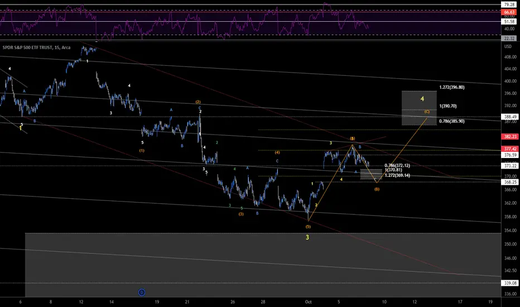Select the 400.00 price scale label
This screenshot has width=520, height=307.
coord(510,81)
